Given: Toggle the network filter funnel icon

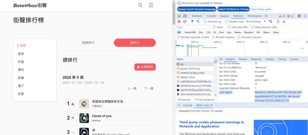Looking at the screenshot, I should (x=192, y=22).
